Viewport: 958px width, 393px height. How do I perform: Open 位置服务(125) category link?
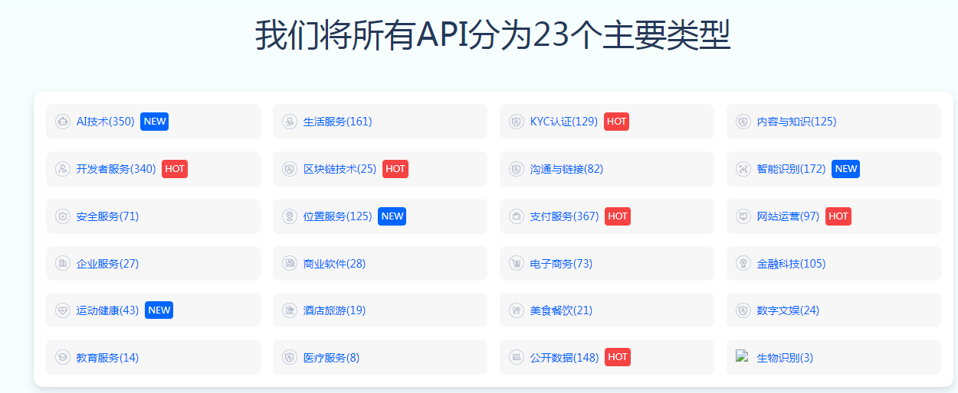pyautogui.click(x=338, y=216)
